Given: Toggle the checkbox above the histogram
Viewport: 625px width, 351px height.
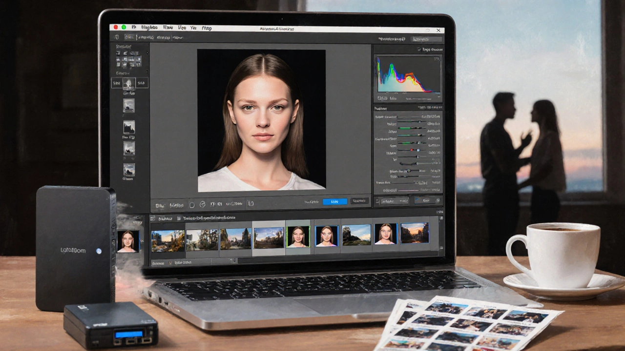Looking at the screenshot, I should (419, 49).
